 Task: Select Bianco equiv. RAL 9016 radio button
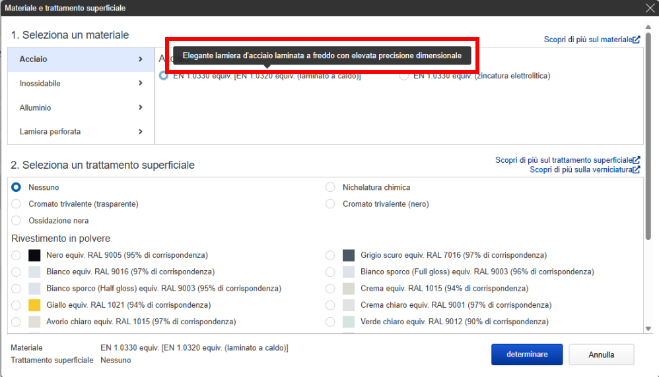pos(16,272)
